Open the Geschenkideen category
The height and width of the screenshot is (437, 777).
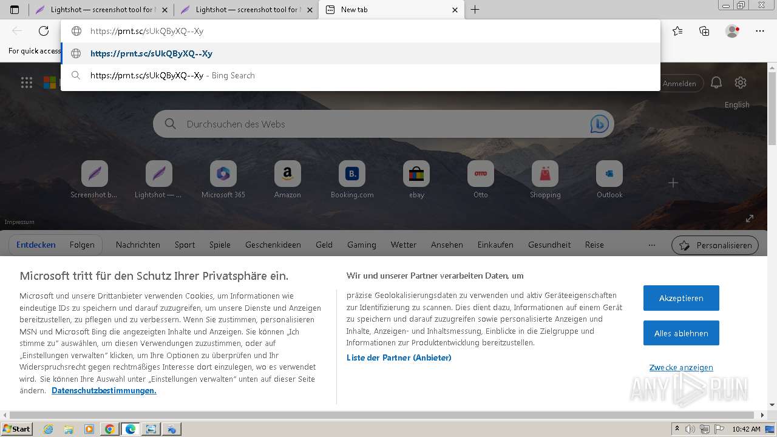click(x=273, y=245)
